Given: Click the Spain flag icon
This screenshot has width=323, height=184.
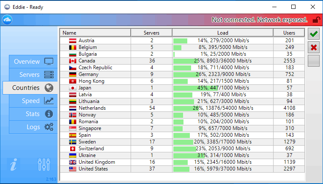Looking at the screenshot, I should pyautogui.click(x=73, y=135).
